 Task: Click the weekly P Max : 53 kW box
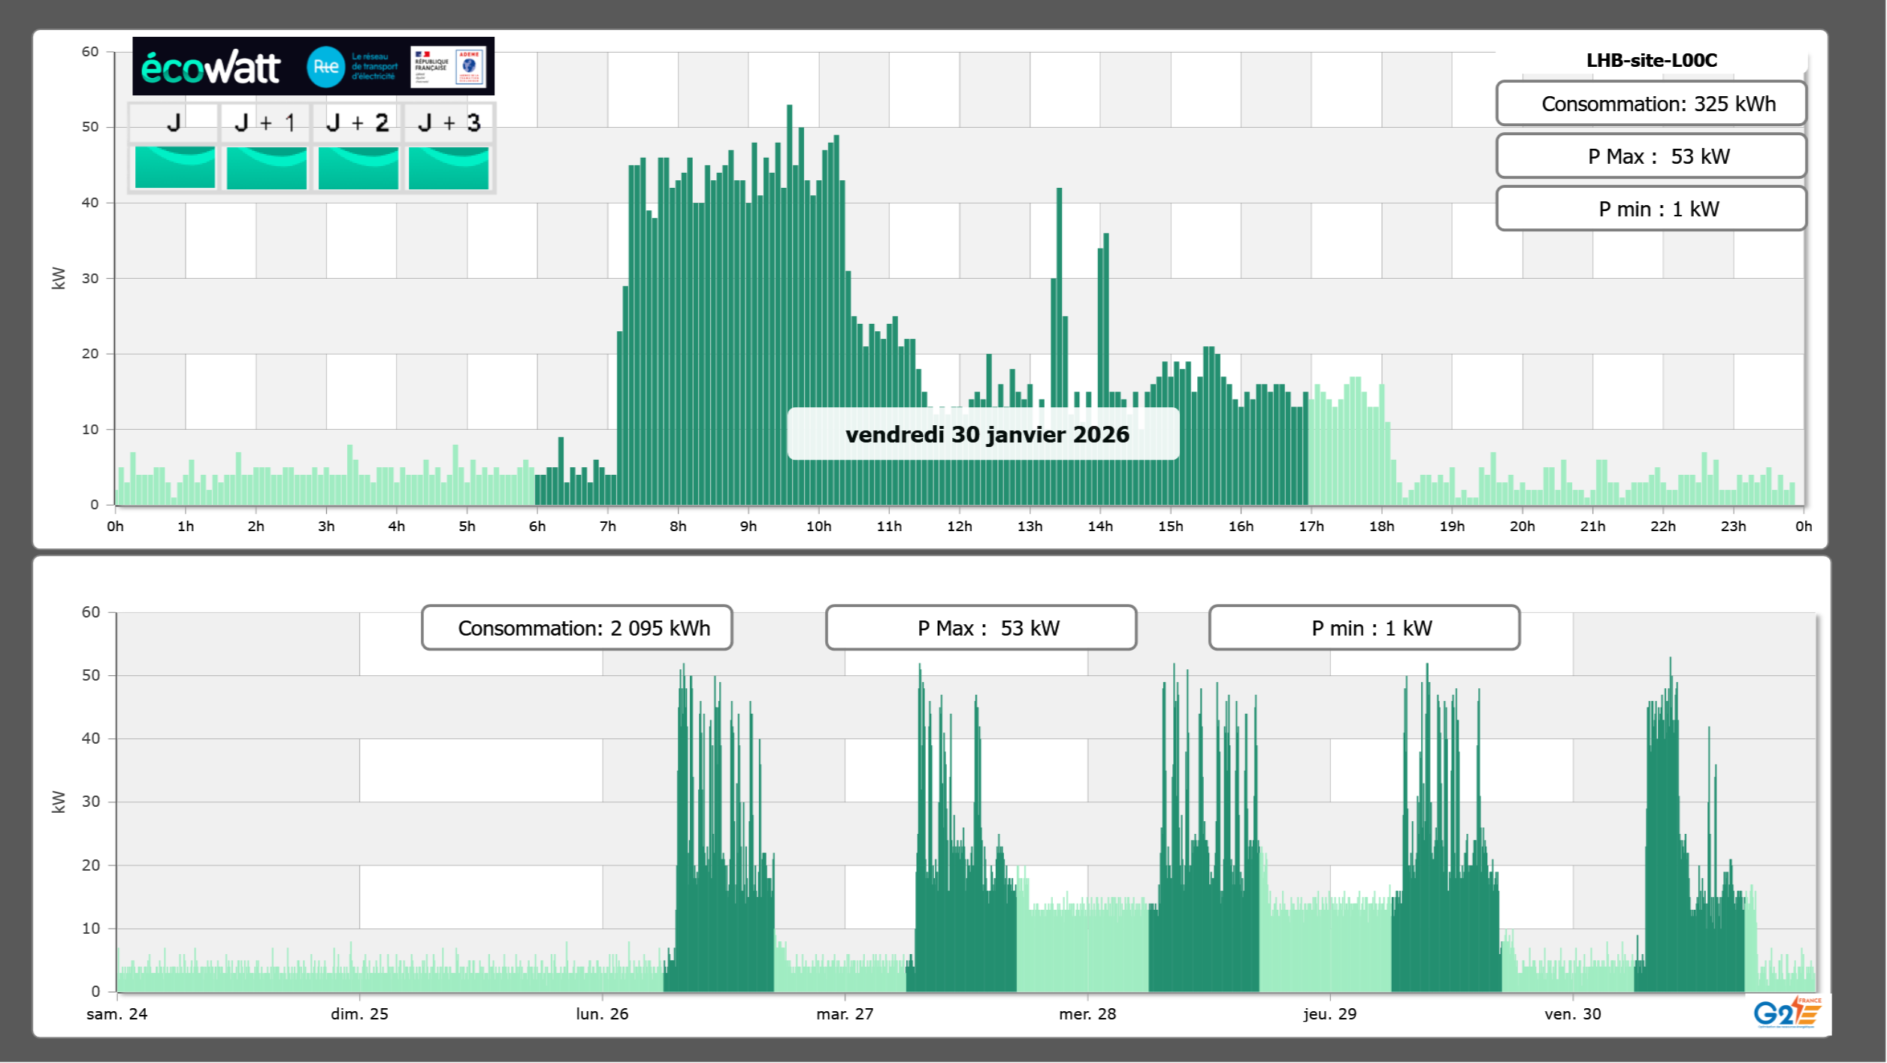pos(981,628)
